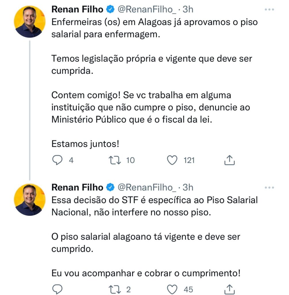The width and height of the screenshot is (289, 295).
Task: Open Renan Filho's avatar on first tweet
Action: point(30,22)
